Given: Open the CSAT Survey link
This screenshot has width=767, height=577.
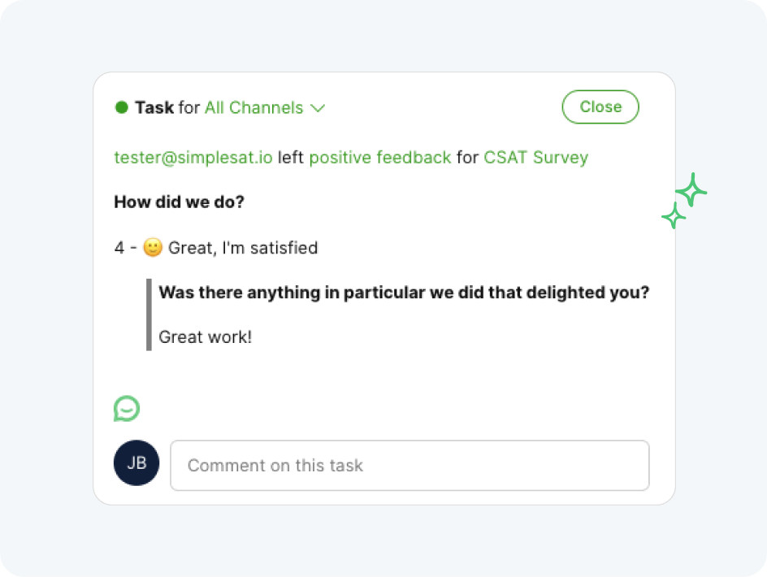Looking at the screenshot, I should pyautogui.click(x=536, y=158).
